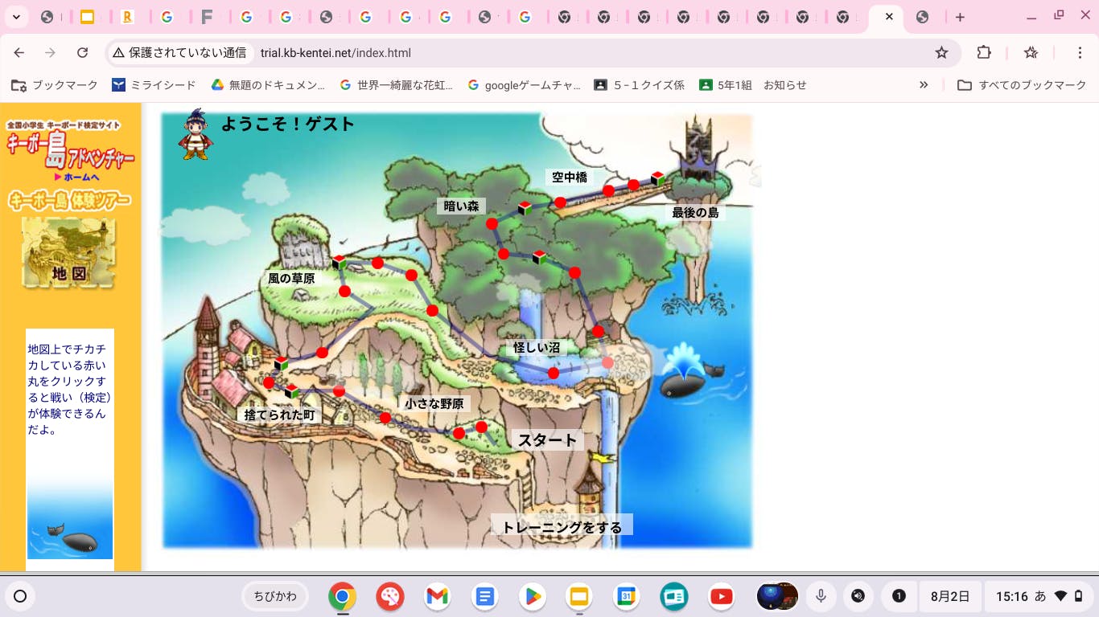
Task: Open the tab search dropdown arrow
Action: coord(16,17)
